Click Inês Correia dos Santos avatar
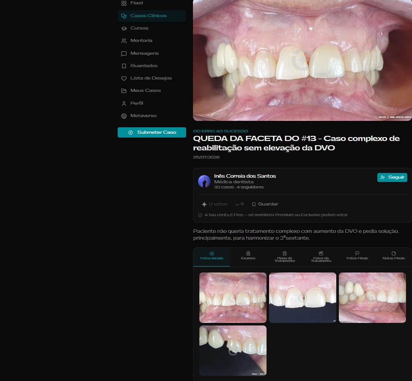412x381 pixels. (x=204, y=181)
